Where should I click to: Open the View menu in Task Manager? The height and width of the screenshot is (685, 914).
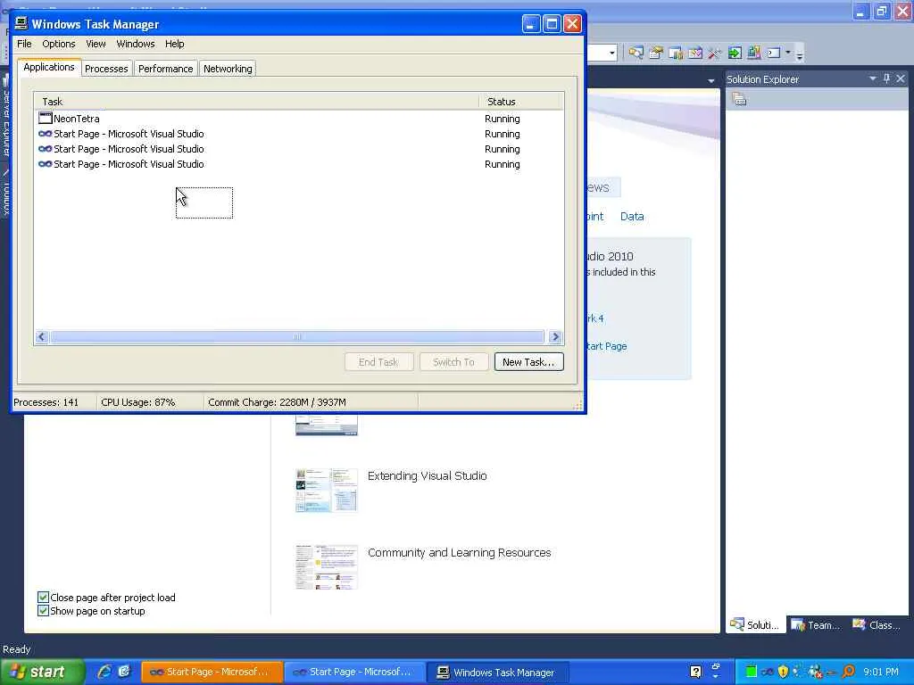pos(96,44)
